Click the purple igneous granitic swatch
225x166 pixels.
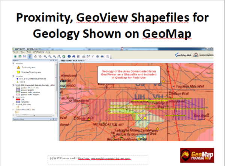tap(18, 90)
